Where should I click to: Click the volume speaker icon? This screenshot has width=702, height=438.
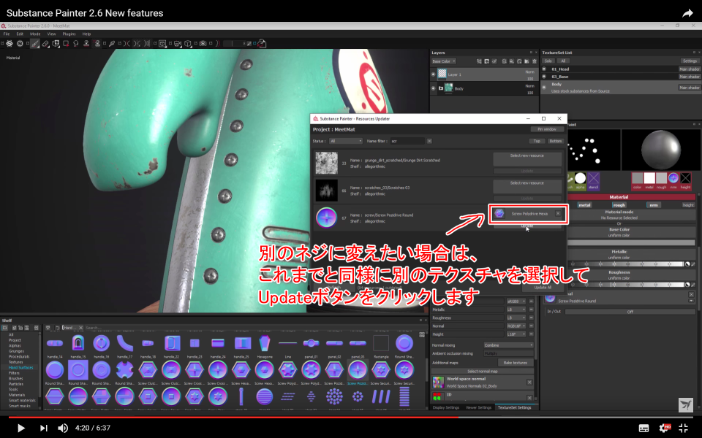[x=63, y=428]
